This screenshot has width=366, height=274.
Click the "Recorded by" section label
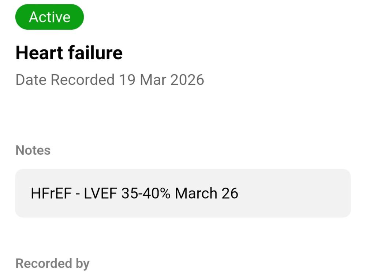pyautogui.click(x=52, y=263)
